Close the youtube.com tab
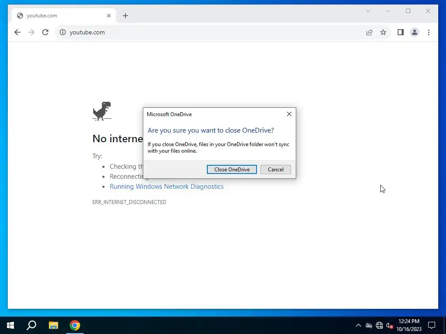The image size is (446, 334). coord(108,16)
